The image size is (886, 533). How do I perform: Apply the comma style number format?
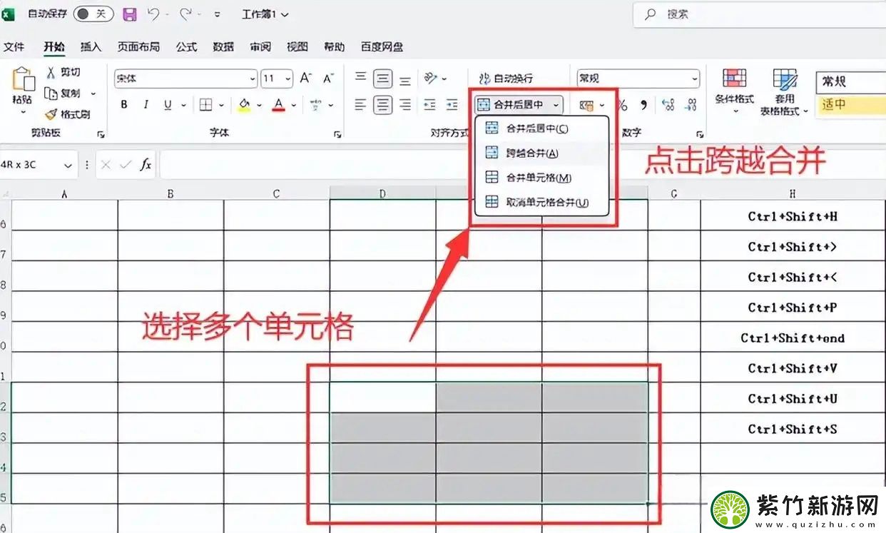(x=643, y=105)
